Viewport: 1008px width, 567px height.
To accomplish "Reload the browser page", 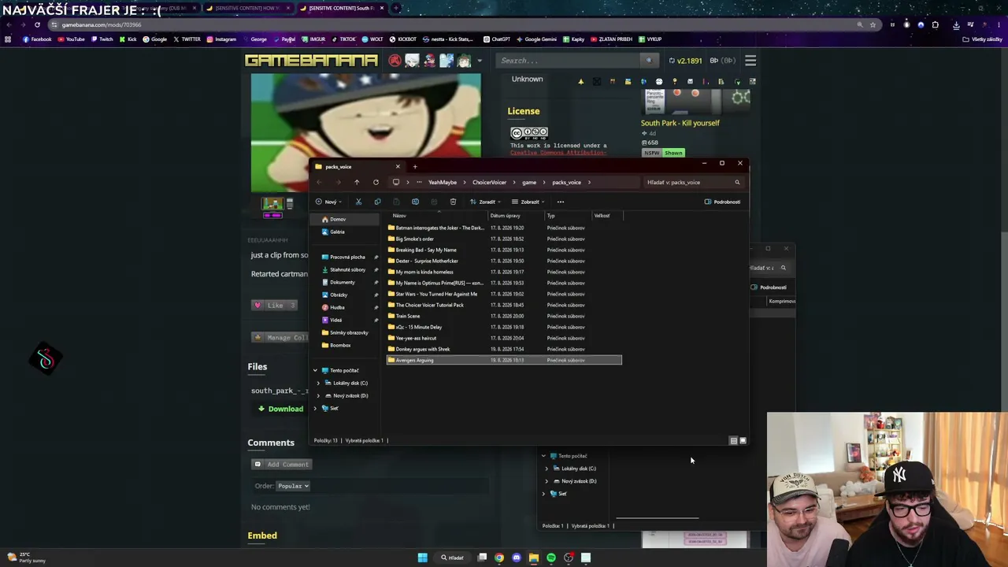I will pyautogui.click(x=37, y=24).
